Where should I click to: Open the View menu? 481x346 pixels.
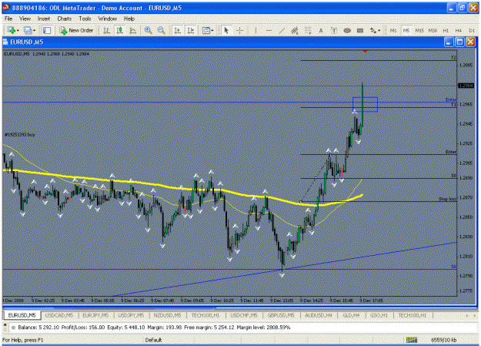(x=25, y=18)
